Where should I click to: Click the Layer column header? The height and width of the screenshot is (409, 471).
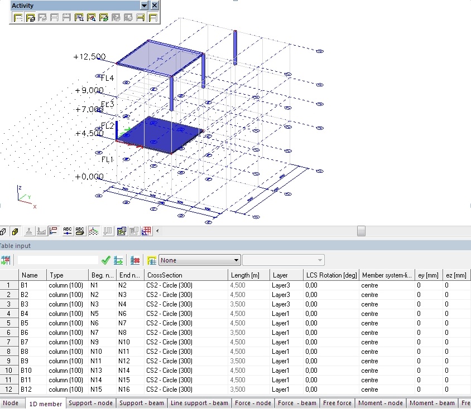click(x=287, y=275)
